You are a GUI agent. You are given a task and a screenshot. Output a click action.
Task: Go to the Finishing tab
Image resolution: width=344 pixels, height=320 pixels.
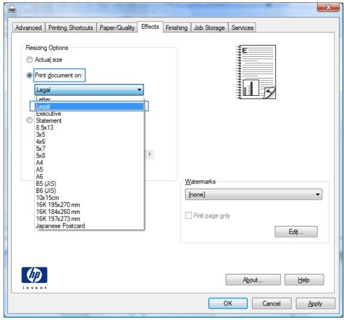[x=177, y=28]
